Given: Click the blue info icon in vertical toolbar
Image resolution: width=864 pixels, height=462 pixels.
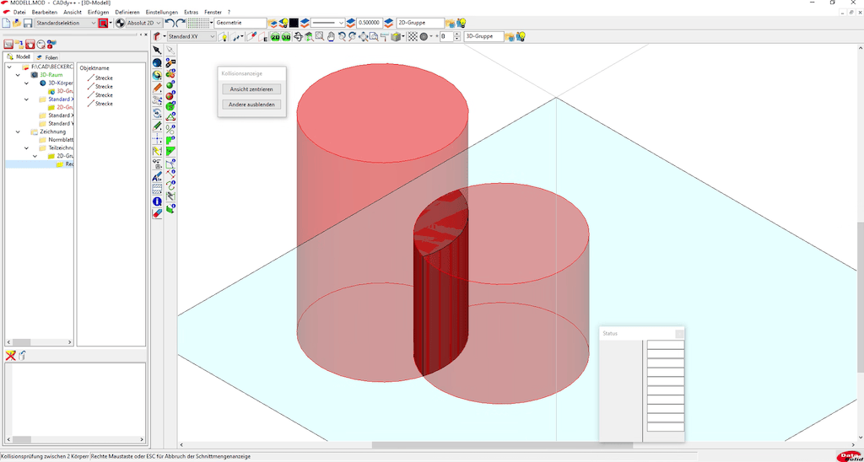Looking at the screenshot, I should point(157,201).
